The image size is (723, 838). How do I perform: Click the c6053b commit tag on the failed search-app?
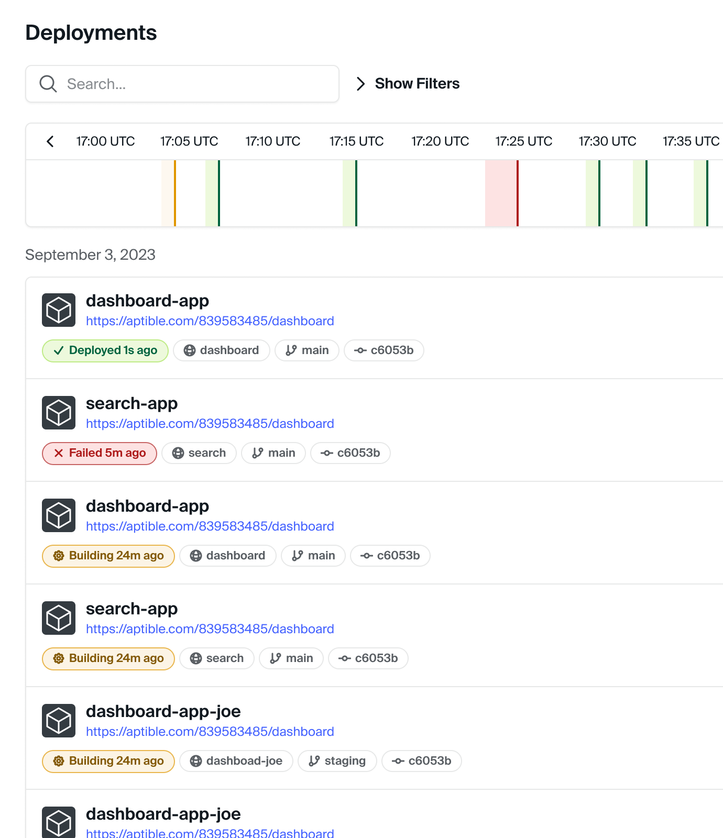(350, 453)
